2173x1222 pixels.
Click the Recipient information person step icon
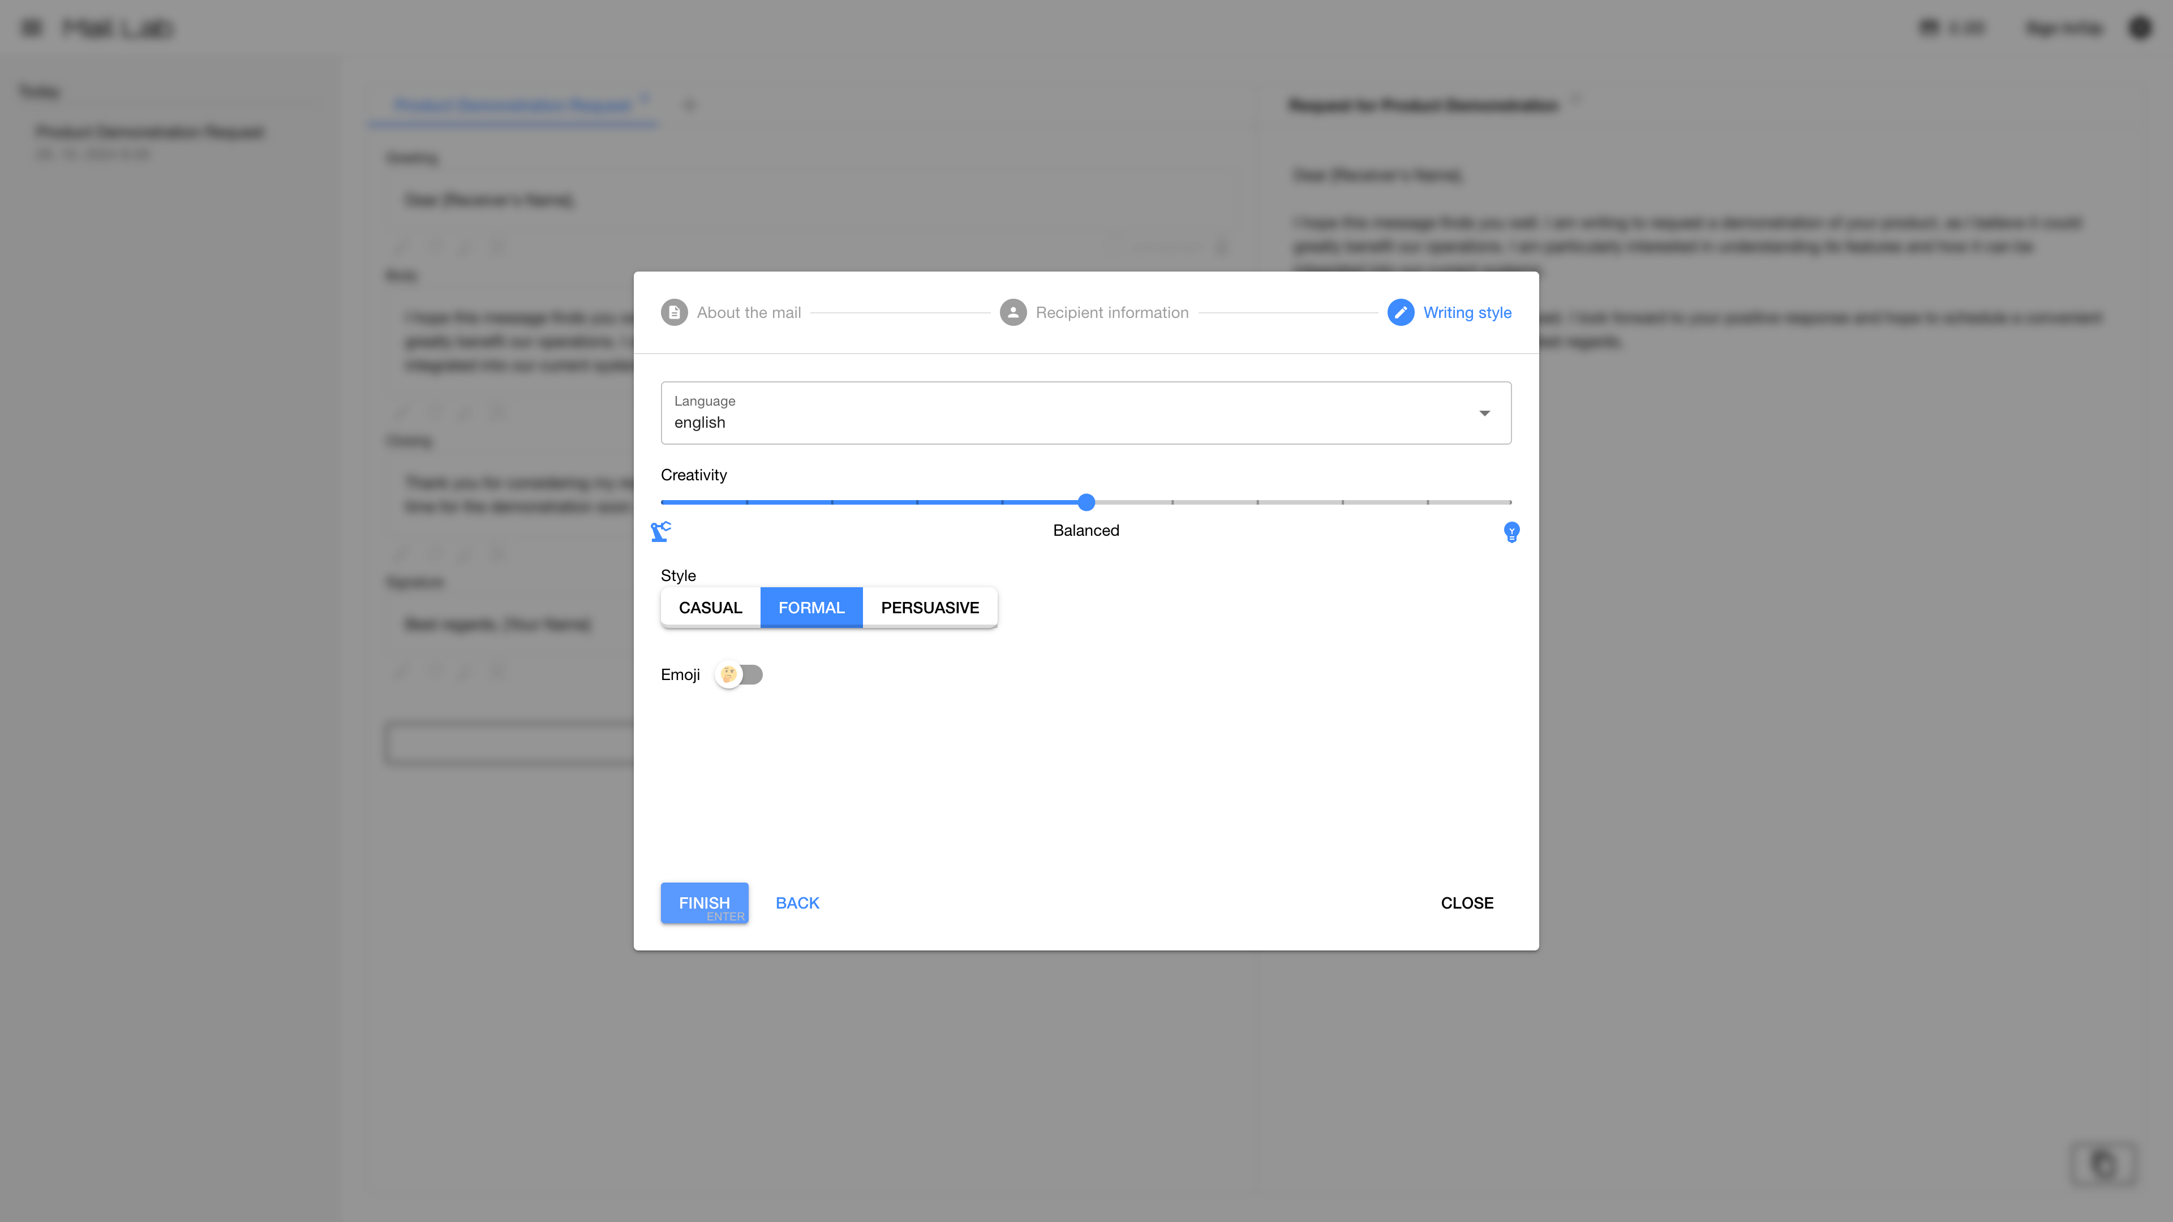pos(1012,312)
